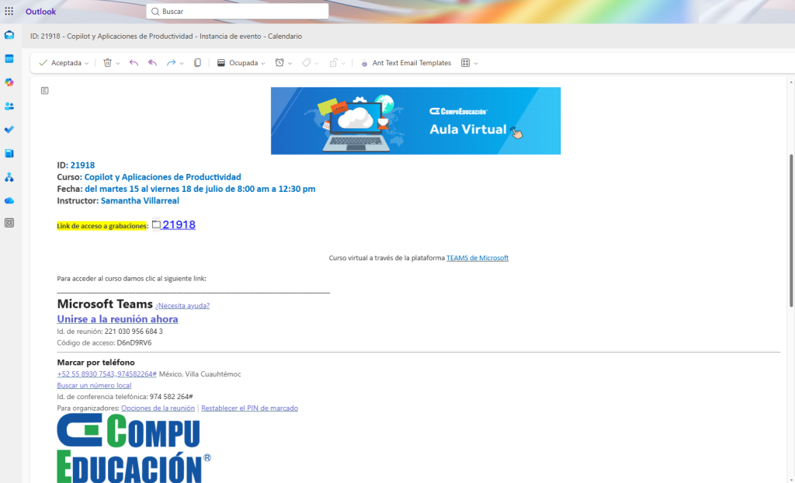Click the vertical scrollbar of the message
The height and width of the screenshot is (483, 795).
coord(791,233)
